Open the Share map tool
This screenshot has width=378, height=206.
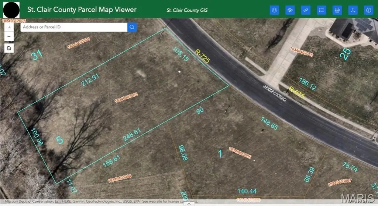[x=353, y=10]
